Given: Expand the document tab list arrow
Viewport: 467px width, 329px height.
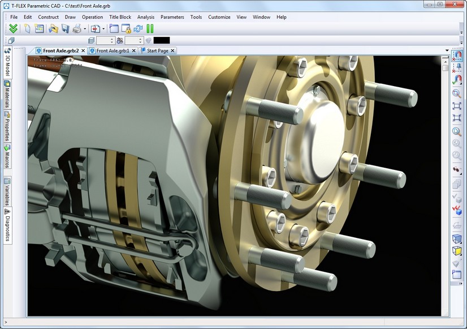Looking at the screenshot, I should [x=447, y=51].
